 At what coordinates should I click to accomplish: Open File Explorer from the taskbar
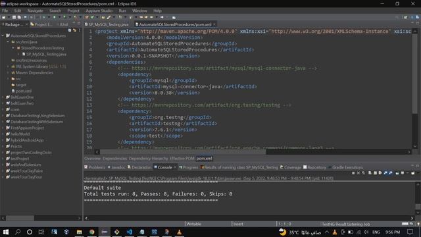point(79,232)
